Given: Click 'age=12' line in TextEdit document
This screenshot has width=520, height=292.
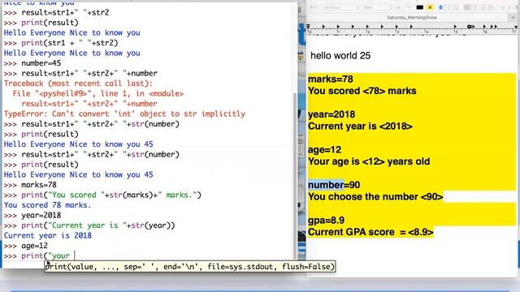Looking at the screenshot, I should 324,150.
